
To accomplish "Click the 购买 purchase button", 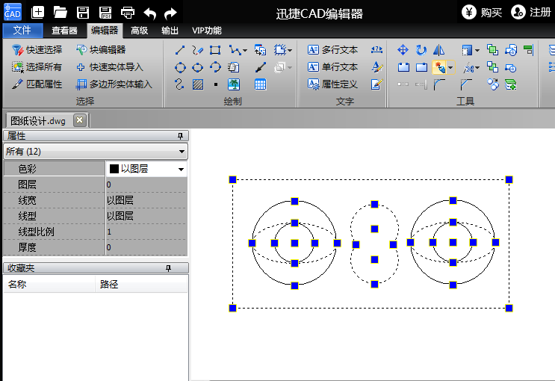I will 482,12.
